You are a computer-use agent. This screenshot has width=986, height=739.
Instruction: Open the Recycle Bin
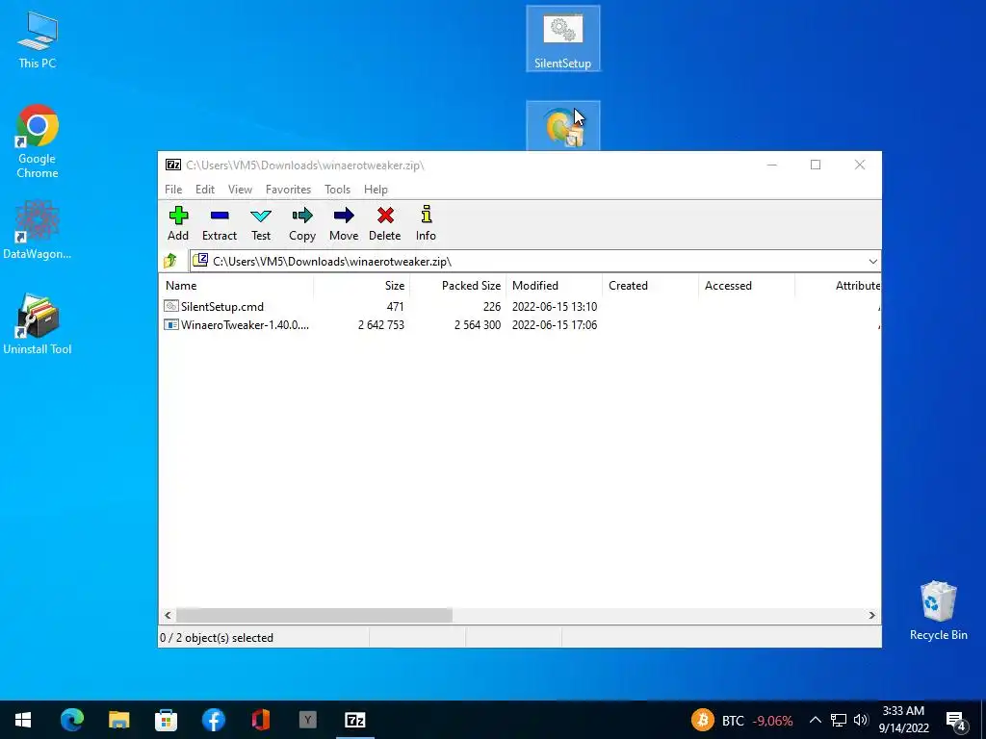click(x=938, y=611)
